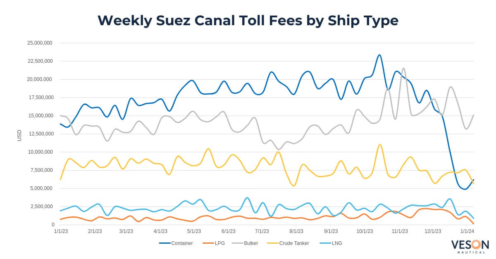
Task: Click the 25,000,000 y-axis tick label
Action: point(39,43)
